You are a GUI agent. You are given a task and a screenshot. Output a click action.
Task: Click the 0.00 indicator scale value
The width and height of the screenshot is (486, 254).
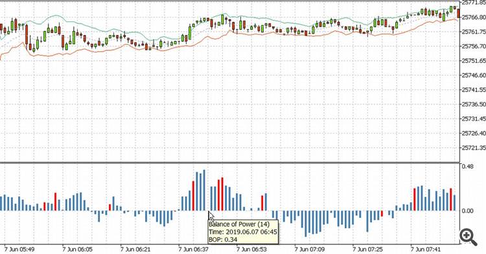[467, 211]
